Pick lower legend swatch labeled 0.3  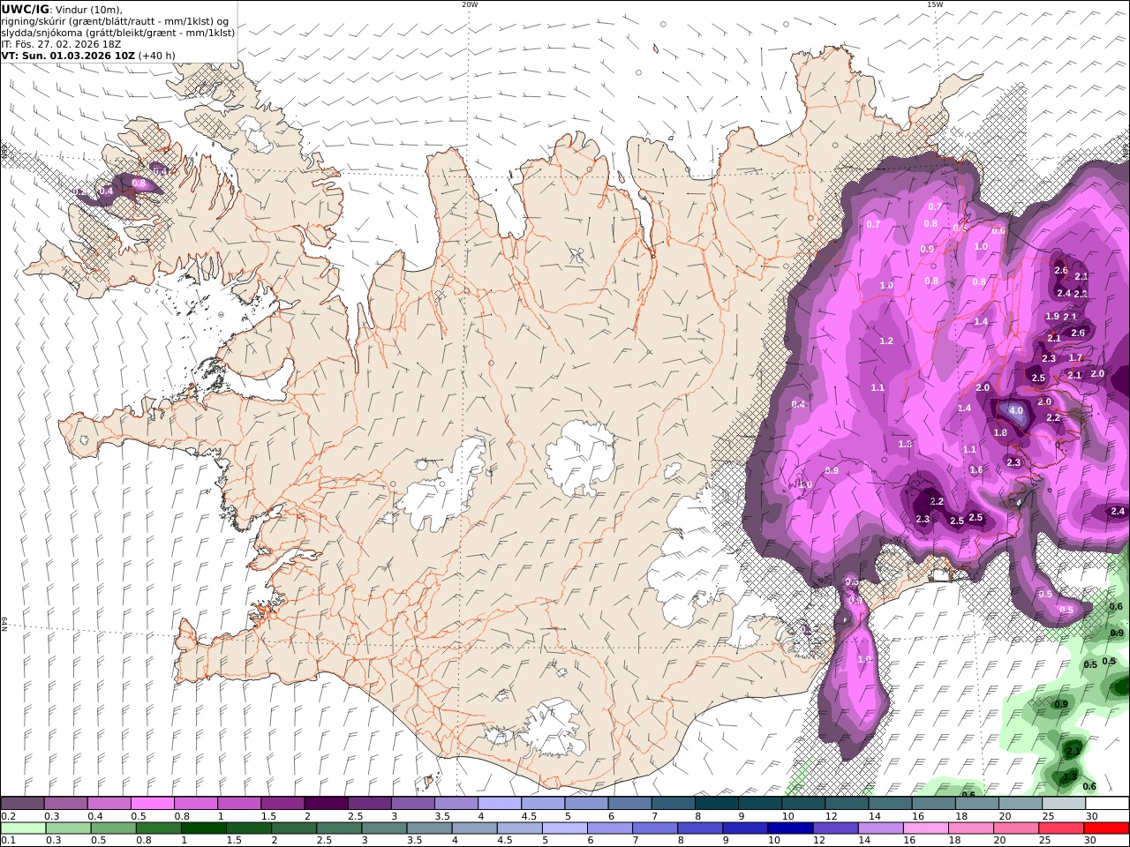click(69, 828)
